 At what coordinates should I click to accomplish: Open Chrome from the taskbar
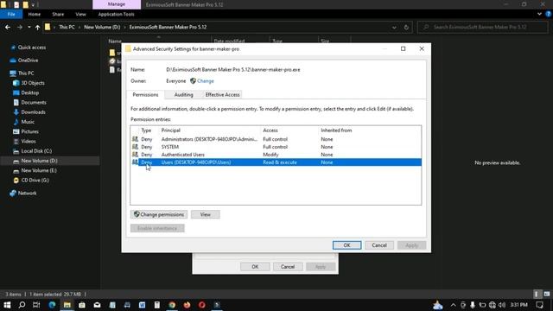click(172, 305)
